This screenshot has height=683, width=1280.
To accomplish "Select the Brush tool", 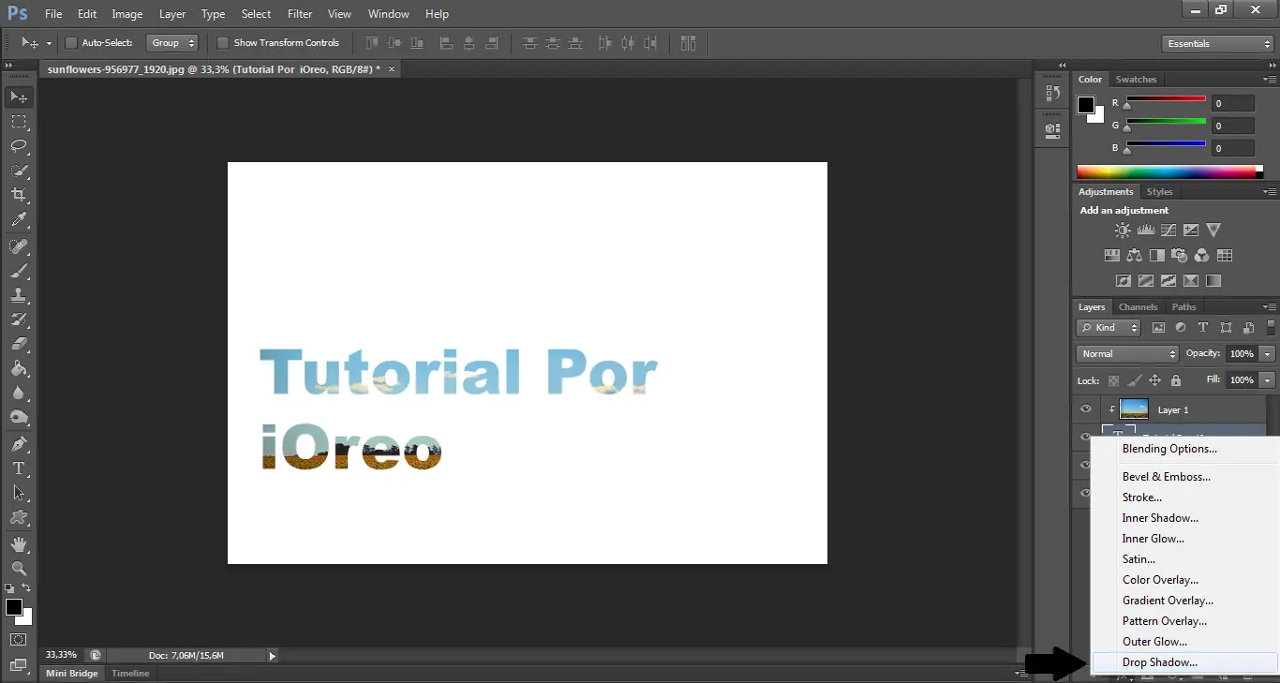I will click(x=19, y=271).
